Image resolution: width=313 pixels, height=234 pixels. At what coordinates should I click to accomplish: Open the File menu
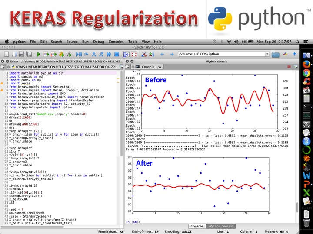[33, 42]
